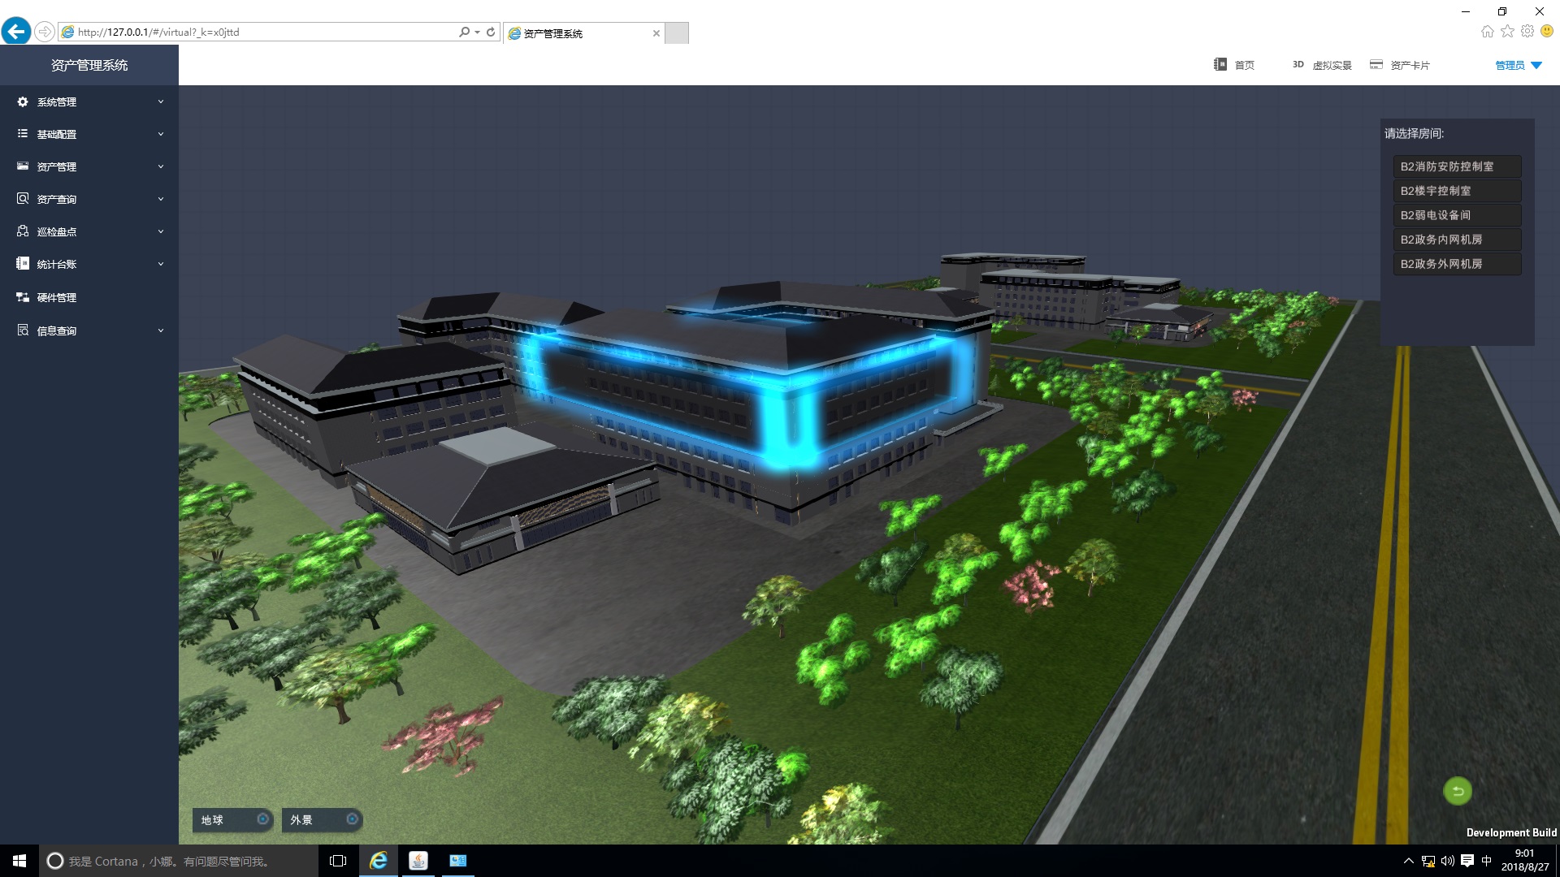Click the 3D 虚拟实景 icon
Image resolution: width=1560 pixels, height=877 pixels.
(1298, 65)
